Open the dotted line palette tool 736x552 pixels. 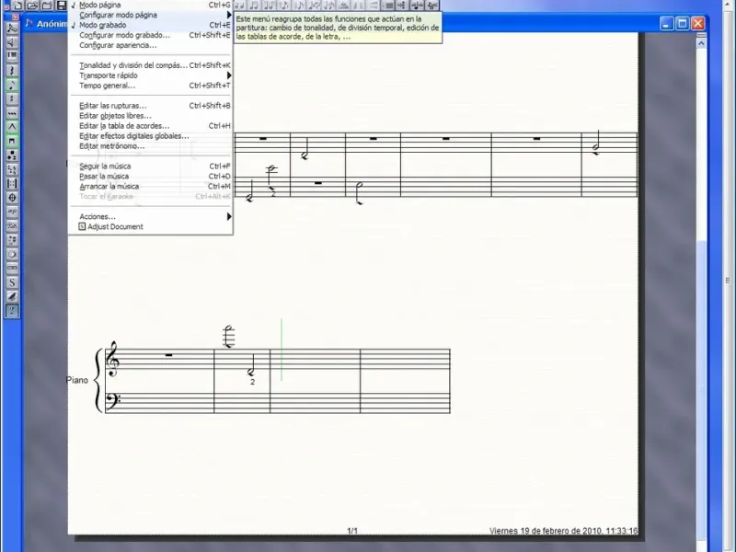click(x=12, y=113)
